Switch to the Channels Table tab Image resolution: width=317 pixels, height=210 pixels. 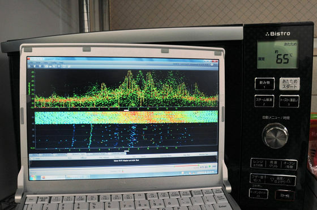click(117, 153)
